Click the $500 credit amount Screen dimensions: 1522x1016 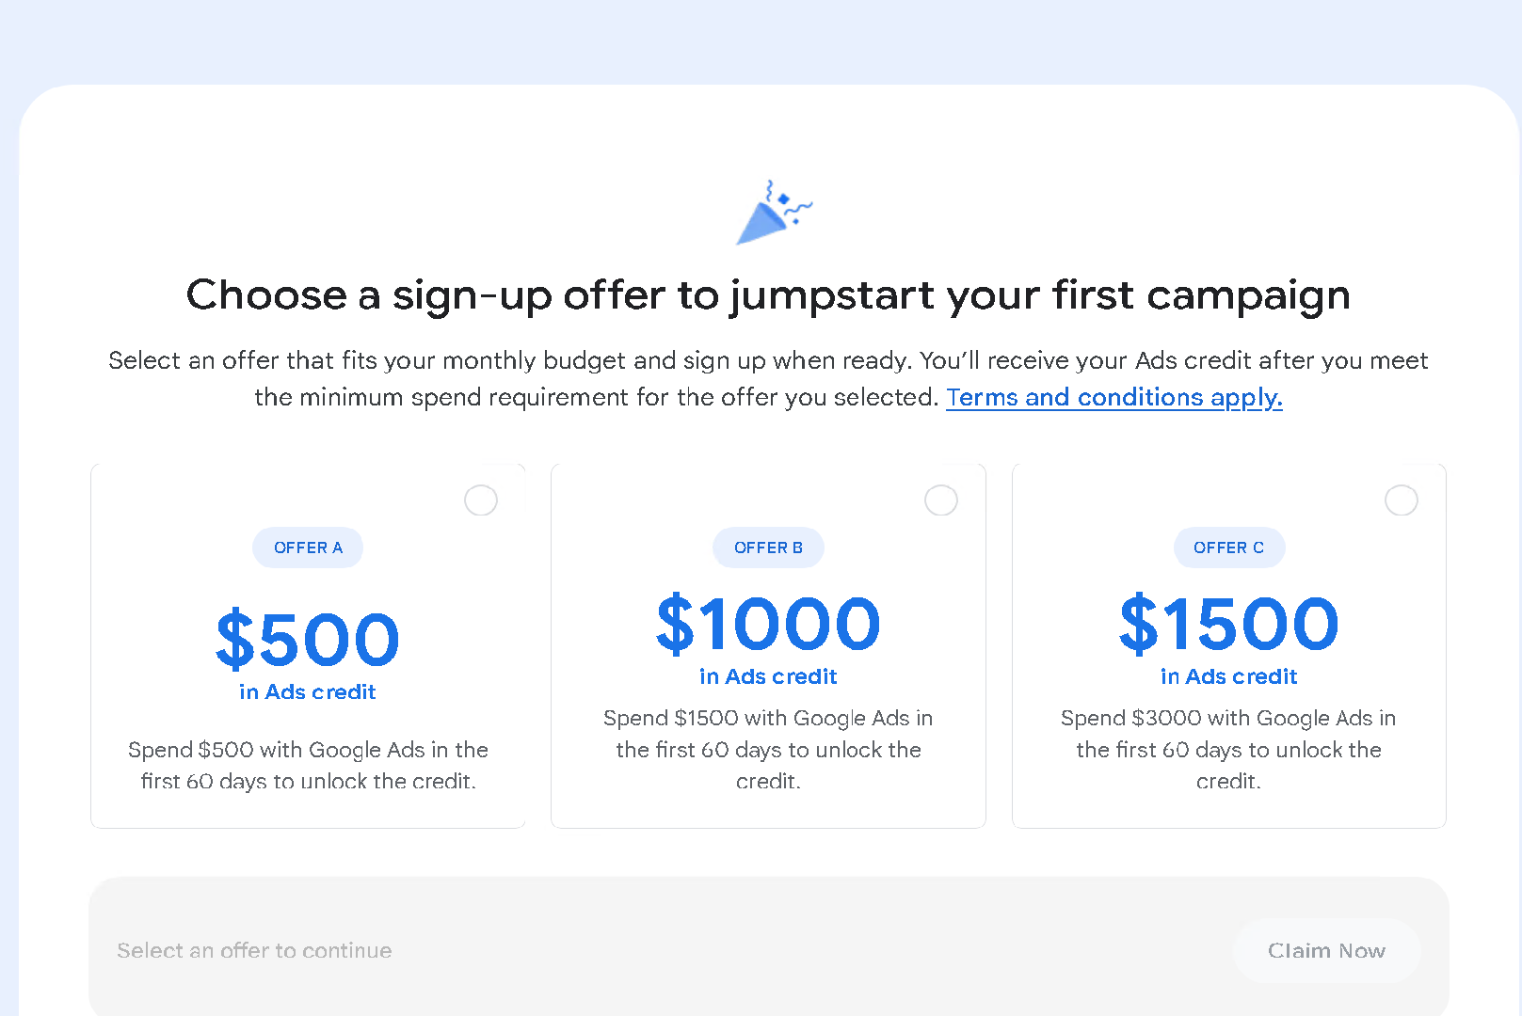tap(308, 640)
